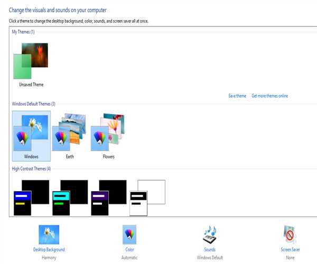Choose the high contrast theme with cyan bars
317x264 pixels.
70,197
